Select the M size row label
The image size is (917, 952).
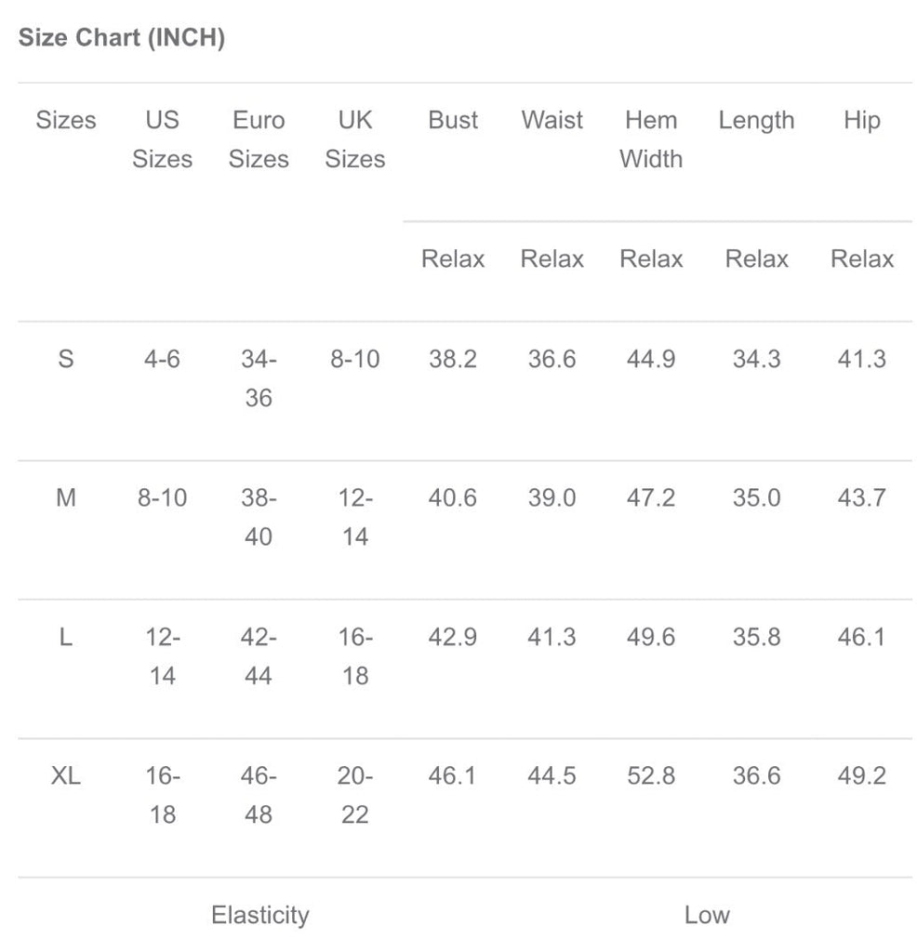tap(65, 498)
